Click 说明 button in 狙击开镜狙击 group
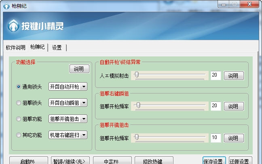The height and width of the screenshot is (164, 262). [234, 138]
